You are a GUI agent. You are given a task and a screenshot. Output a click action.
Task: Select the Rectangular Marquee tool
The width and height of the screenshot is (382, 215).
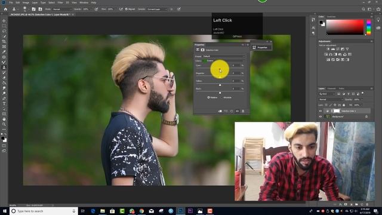[4, 26]
